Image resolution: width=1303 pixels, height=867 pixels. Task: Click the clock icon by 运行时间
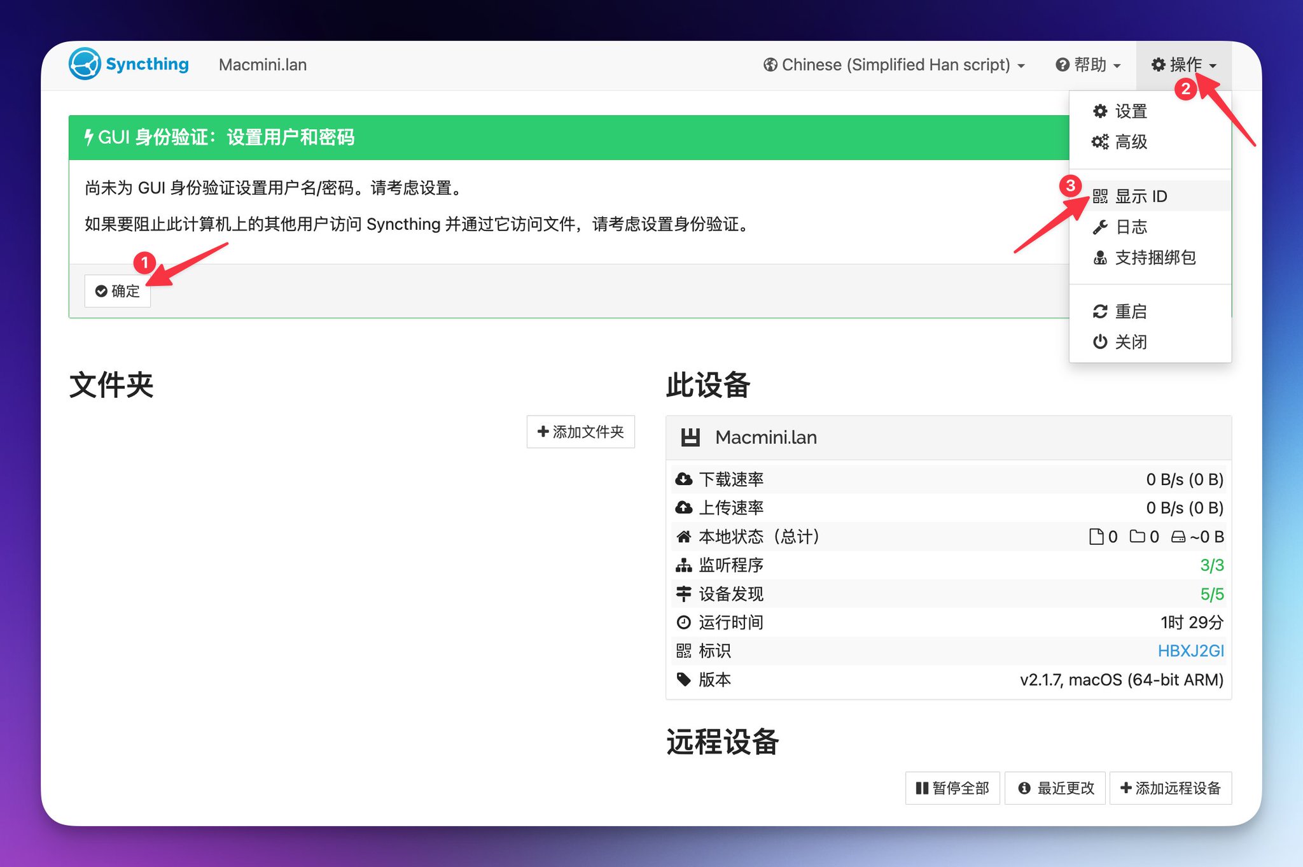684,623
